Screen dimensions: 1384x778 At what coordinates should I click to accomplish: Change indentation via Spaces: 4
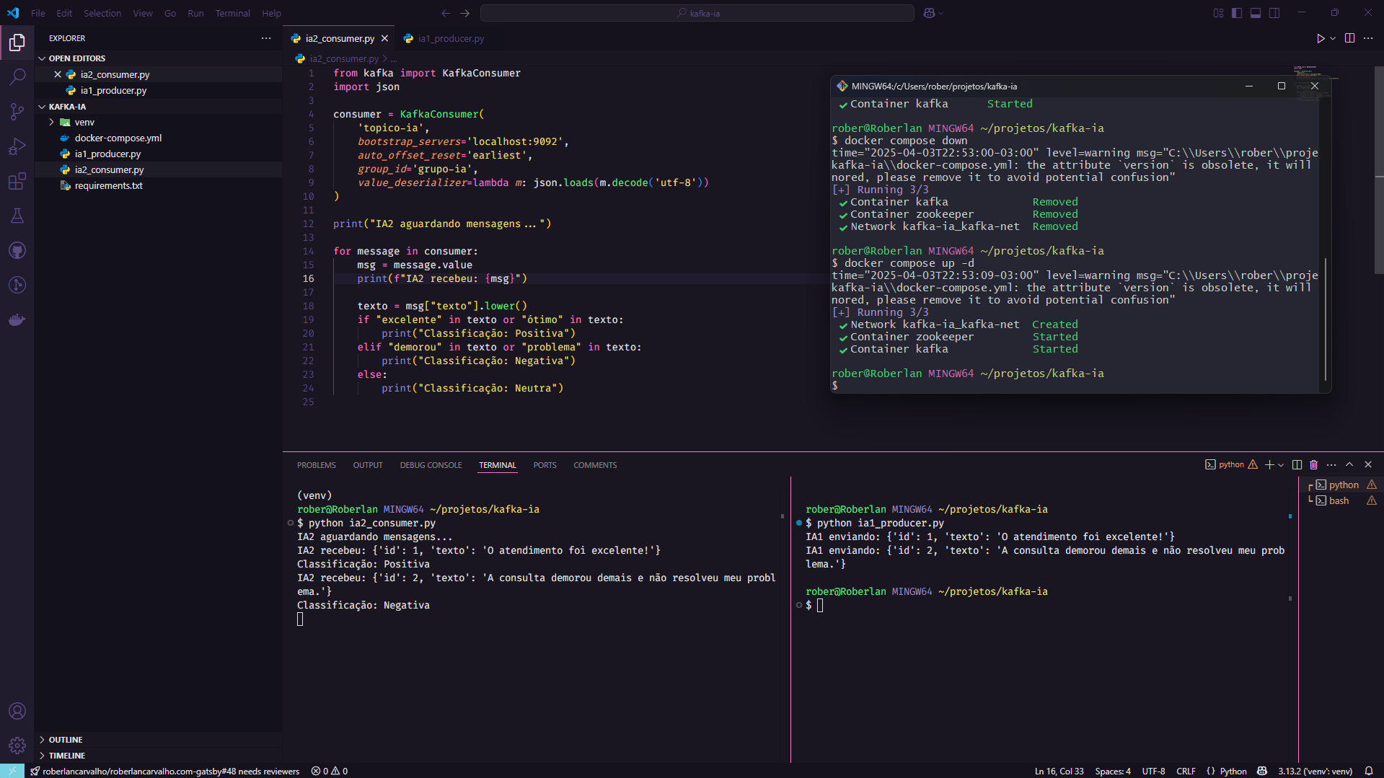(1112, 771)
